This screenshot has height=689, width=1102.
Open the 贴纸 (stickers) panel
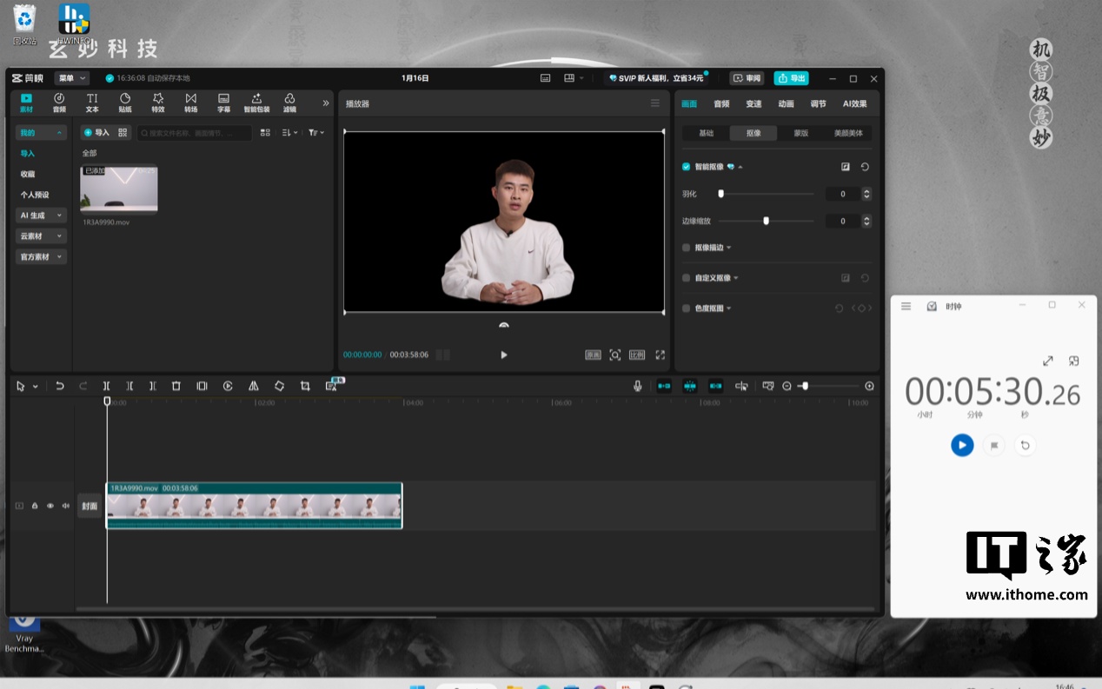tap(125, 103)
